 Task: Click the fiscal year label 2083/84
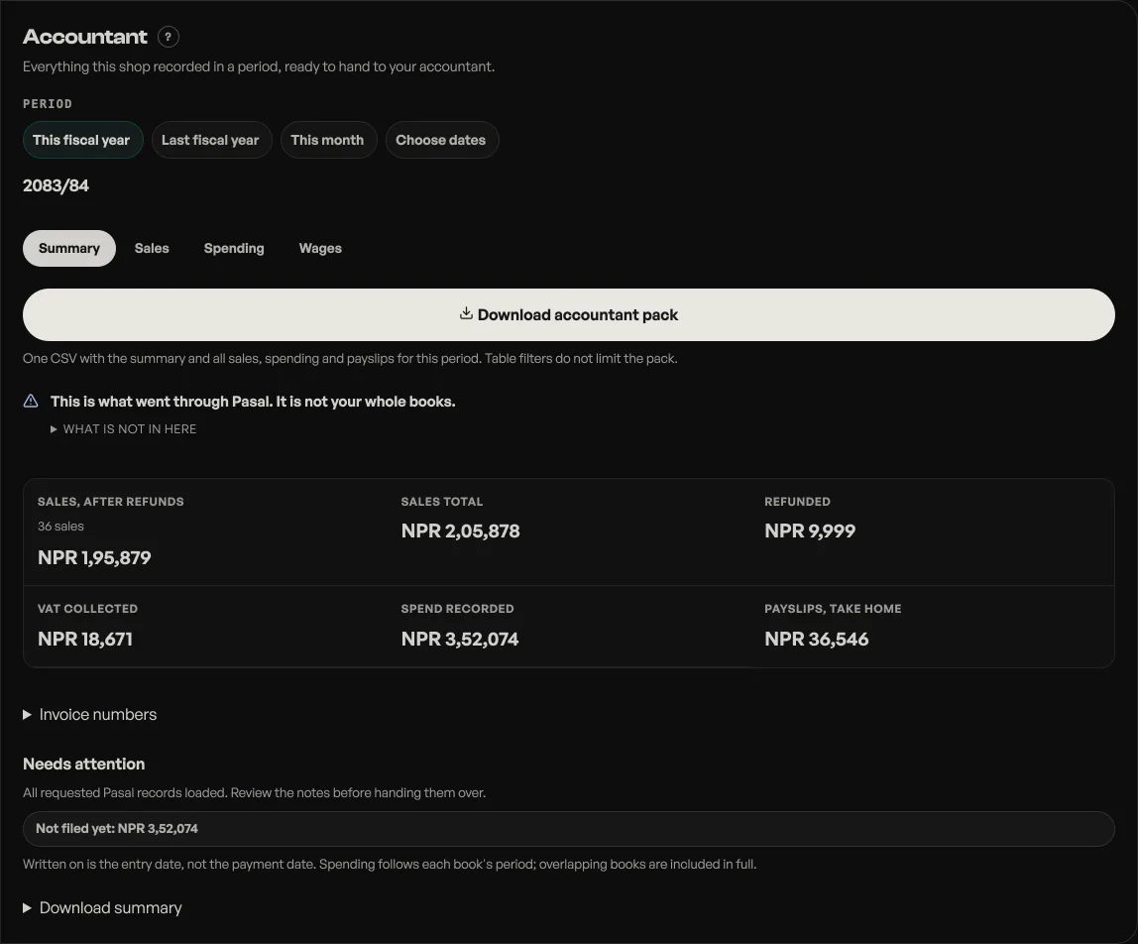pyautogui.click(x=56, y=185)
